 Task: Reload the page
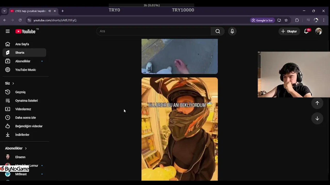(x=20, y=20)
